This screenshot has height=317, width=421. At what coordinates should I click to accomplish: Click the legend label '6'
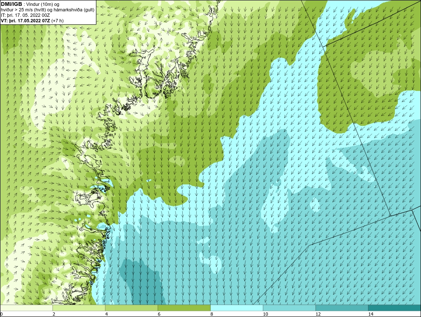coord(159,314)
